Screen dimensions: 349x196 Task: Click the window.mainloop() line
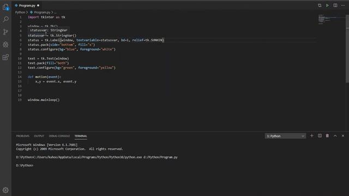(44, 100)
